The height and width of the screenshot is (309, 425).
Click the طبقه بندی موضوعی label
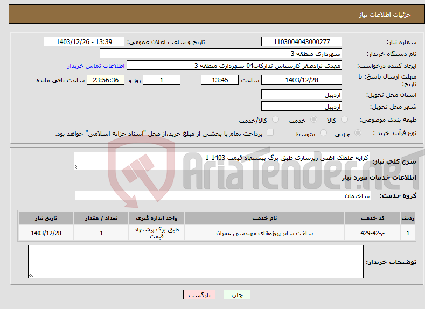pyautogui.click(x=388, y=120)
